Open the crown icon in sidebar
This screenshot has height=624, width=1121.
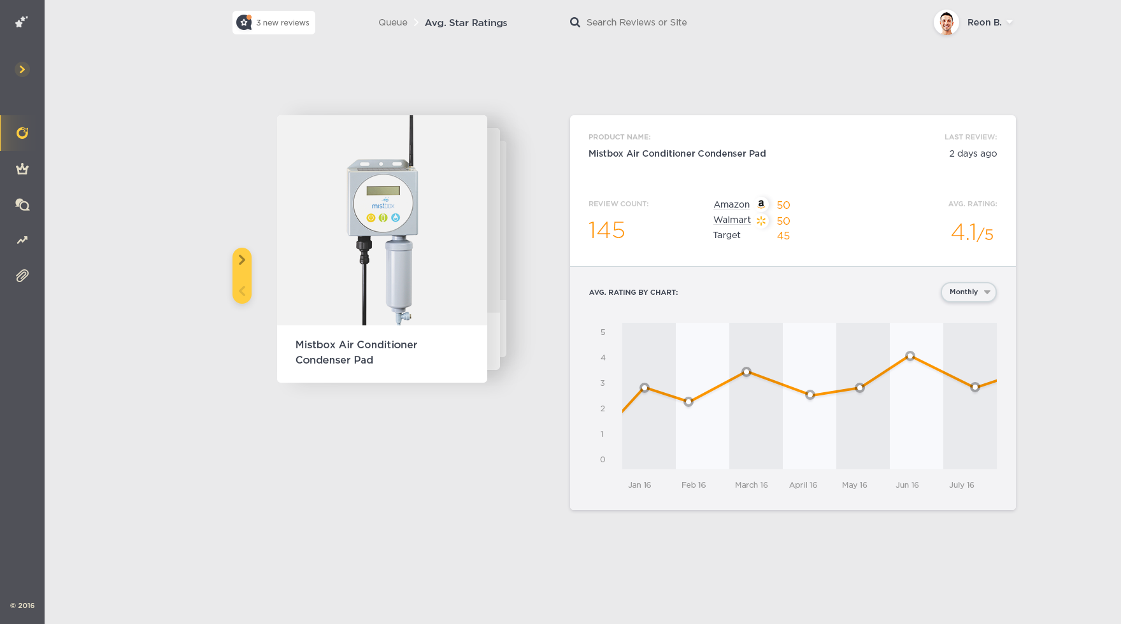coord(22,169)
